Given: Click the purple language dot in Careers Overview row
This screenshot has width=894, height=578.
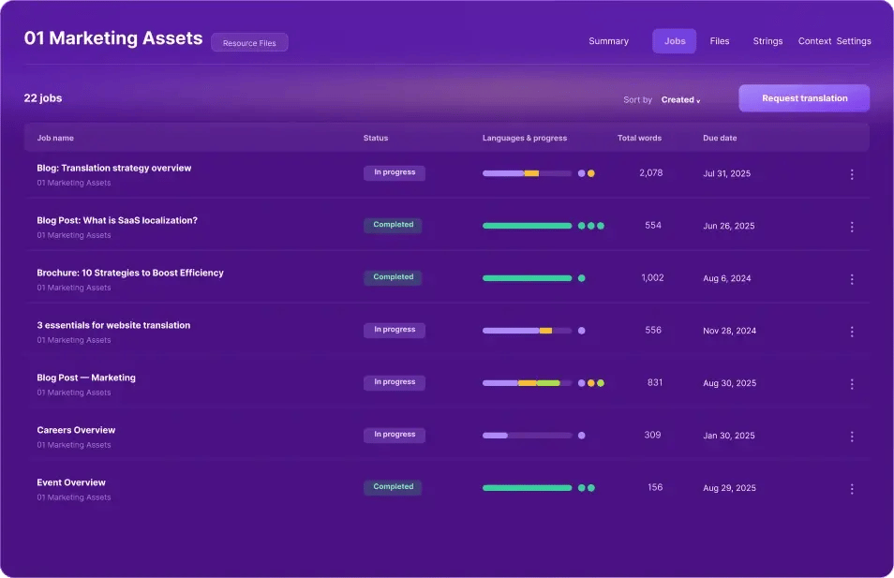Looking at the screenshot, I should pyautogui.click(x=582, y=436).
